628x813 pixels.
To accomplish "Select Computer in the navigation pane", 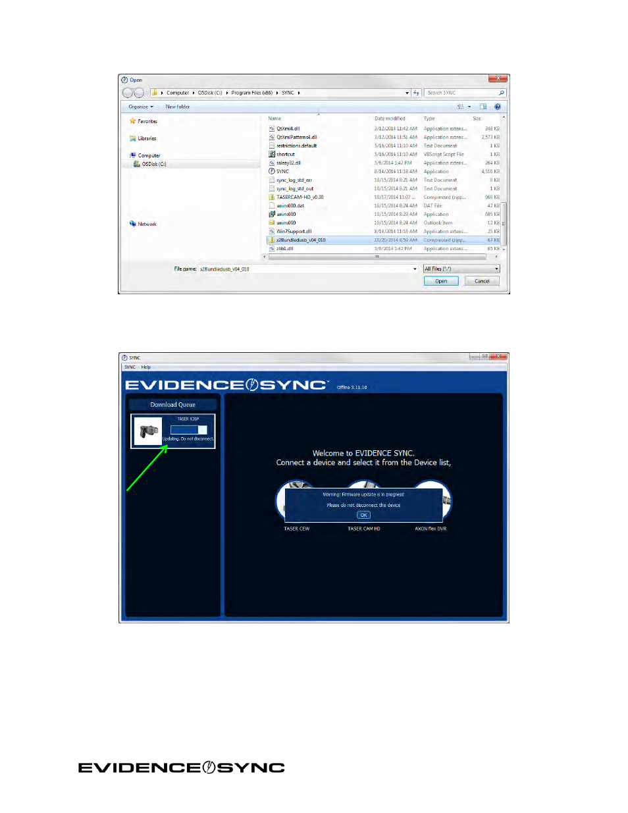I will (145, 155).
